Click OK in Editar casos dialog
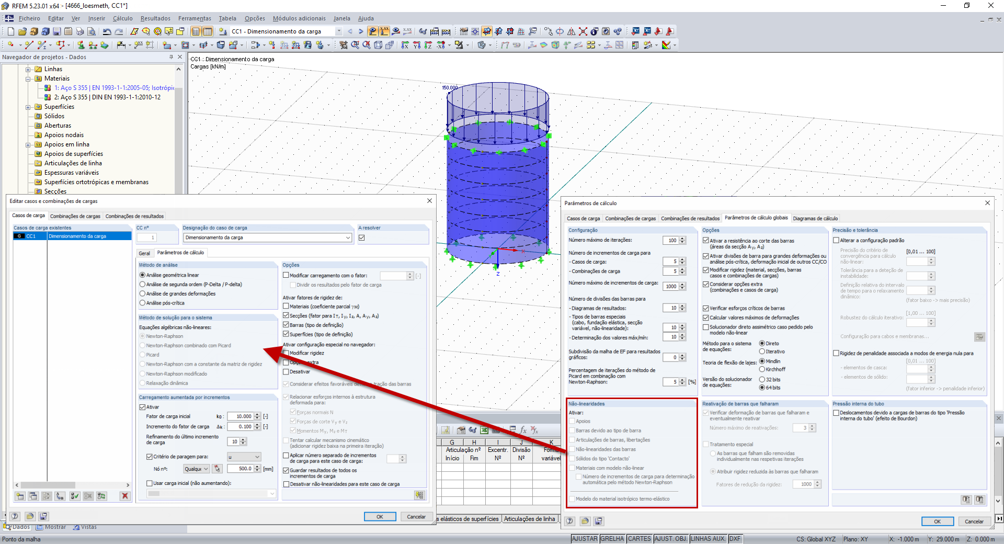Image resolution: width=1004 pixels, height=544 pixels. click(380, 517)
